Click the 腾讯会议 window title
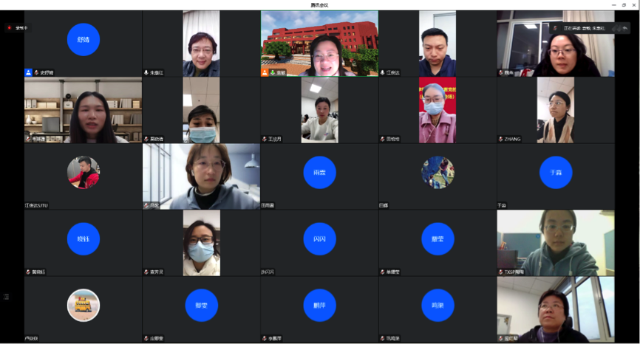The image size is (640, 344). (319, 4)
